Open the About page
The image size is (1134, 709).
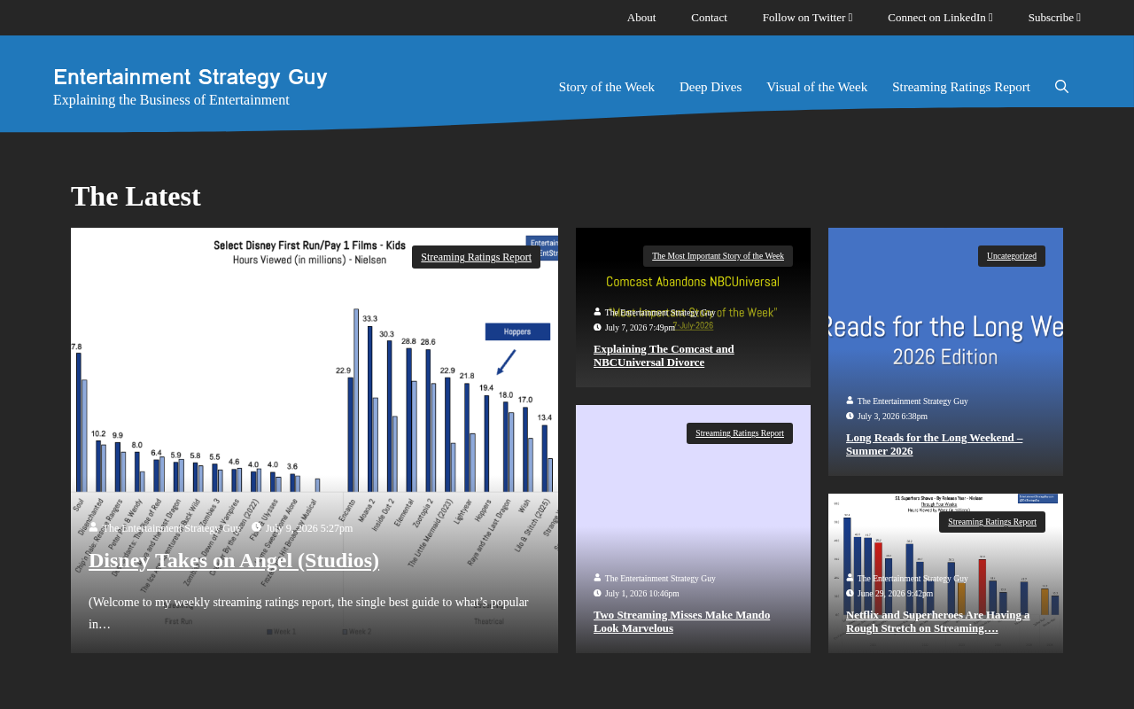point(641,18)
